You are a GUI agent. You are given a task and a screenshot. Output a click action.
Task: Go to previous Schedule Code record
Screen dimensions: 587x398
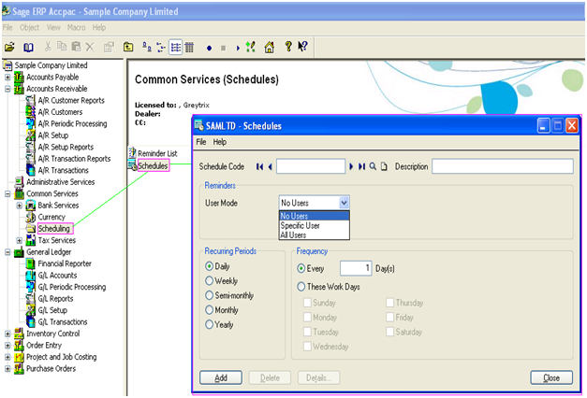270,166
